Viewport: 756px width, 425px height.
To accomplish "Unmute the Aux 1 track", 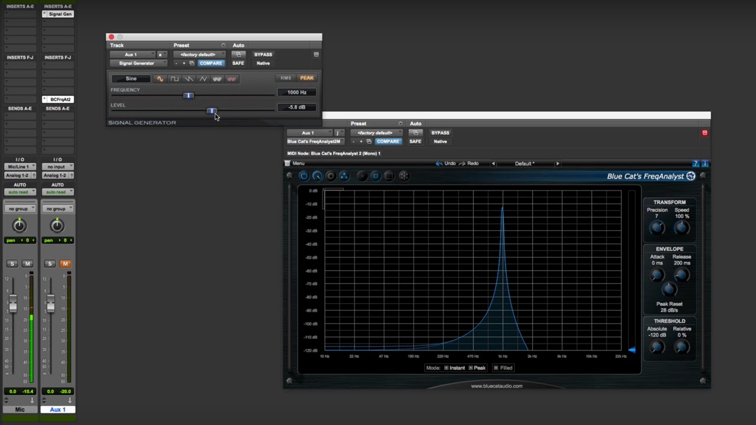I will pyautogui.click(x=65, y=264).
